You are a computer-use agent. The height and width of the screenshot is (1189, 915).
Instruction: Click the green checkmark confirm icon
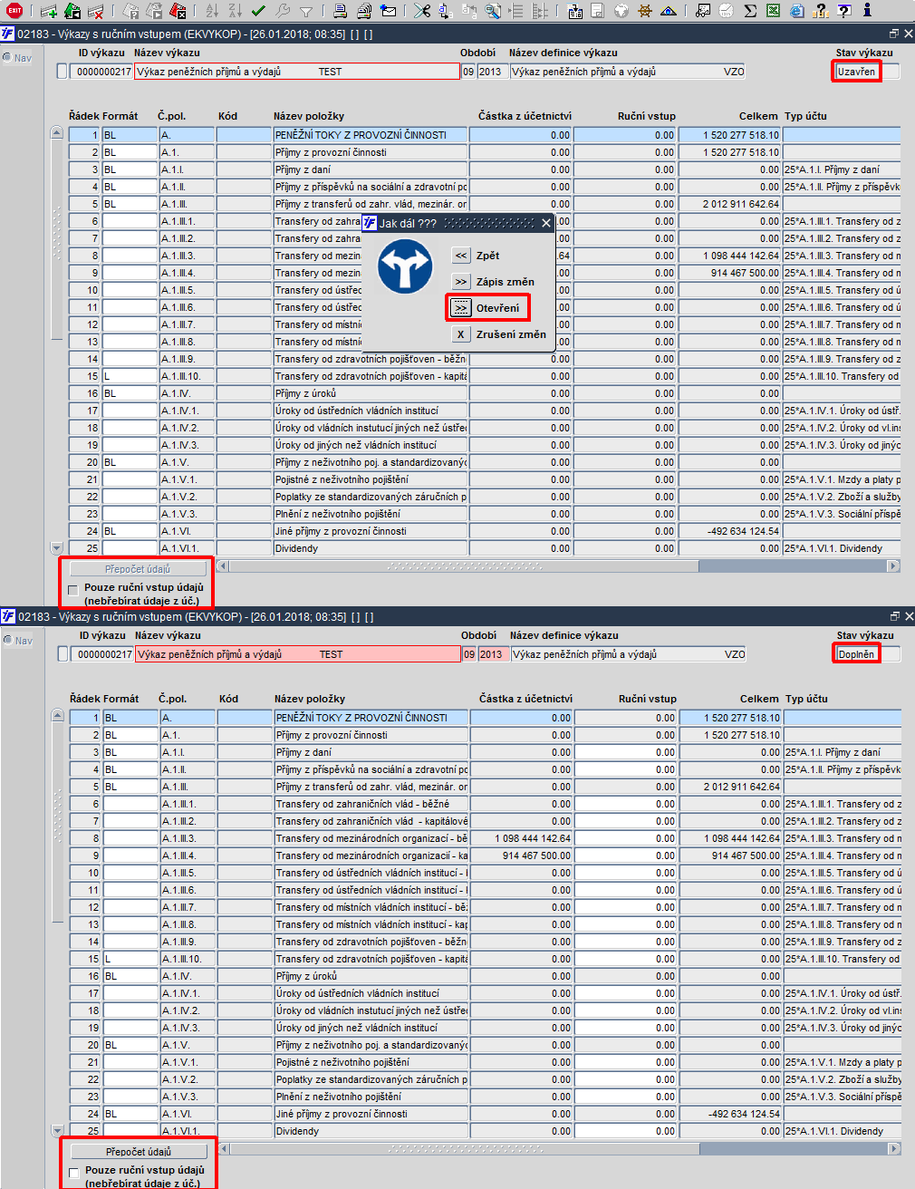(259, 11)
